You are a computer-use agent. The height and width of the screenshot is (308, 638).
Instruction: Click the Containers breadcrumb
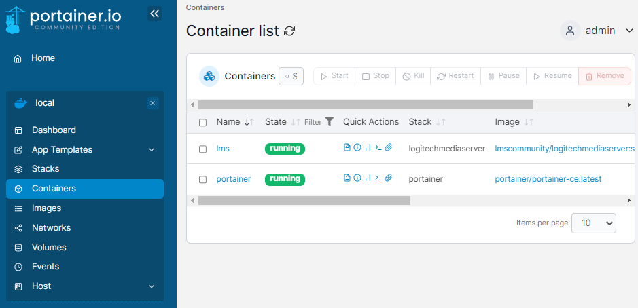point(205,7)
